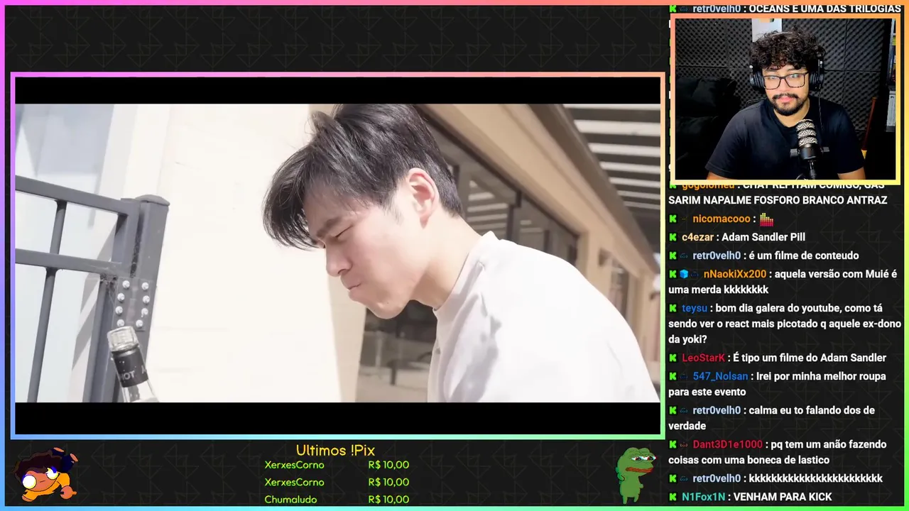The width and height of the screenshot is (909, 511).
Task: Open 547_Nolsan's username in chat
Action: [x=720, y=376]
